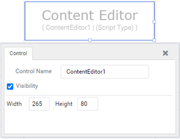This screenshot has height=139, width=180.
Task: Focus the Height field showing 80
Action: point(88,104)
